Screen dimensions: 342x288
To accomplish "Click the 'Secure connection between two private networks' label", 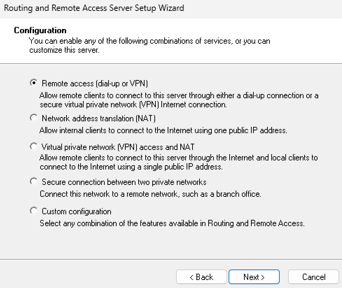I will click(124, 182).
